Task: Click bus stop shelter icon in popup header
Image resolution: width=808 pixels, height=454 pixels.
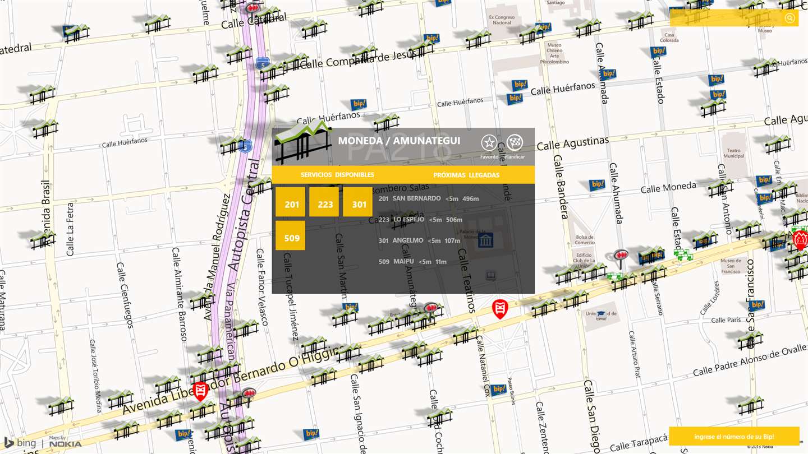Action: 303,143
